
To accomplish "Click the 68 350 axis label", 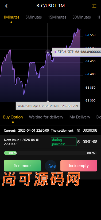I will click(91, 88).
